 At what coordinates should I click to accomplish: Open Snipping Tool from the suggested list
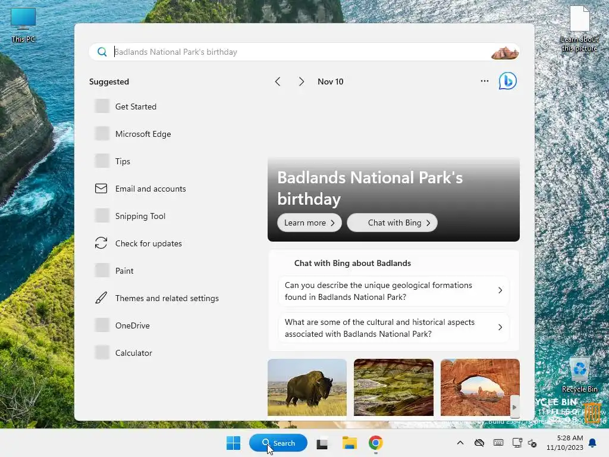(x=130, y=216)
